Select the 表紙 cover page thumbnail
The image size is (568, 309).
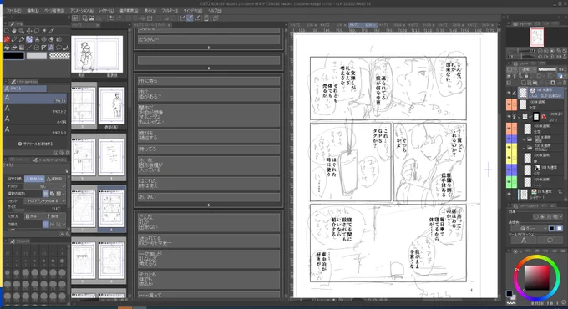coord(84,54)
